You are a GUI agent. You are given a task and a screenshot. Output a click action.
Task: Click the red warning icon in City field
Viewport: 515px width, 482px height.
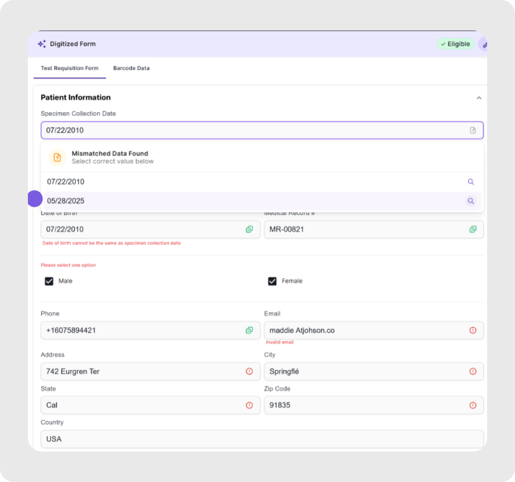coord(473,372)
